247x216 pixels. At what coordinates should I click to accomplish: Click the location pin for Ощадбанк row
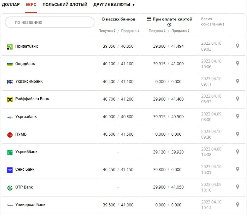tap(237, 64)
